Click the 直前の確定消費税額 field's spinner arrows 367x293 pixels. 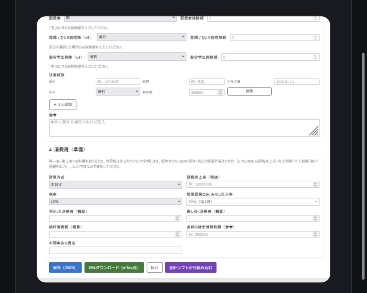point(315,234)
